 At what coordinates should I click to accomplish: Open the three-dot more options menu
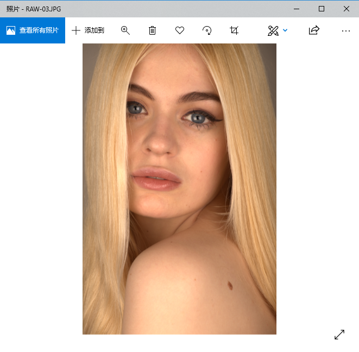click(x=346, y=31)
